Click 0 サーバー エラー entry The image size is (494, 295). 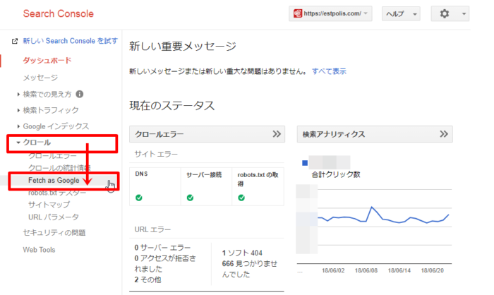[162, 248]
